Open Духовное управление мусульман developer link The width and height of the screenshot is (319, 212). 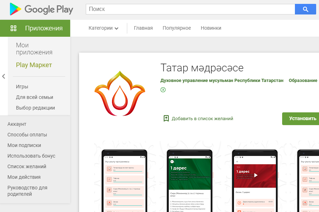tap(222, 81)
